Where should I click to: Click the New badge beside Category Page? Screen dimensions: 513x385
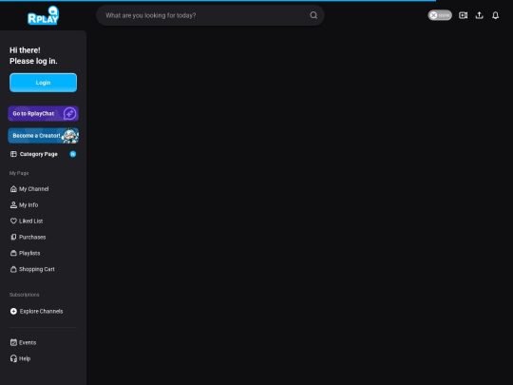pyautogui.click(x=72, y=154)
